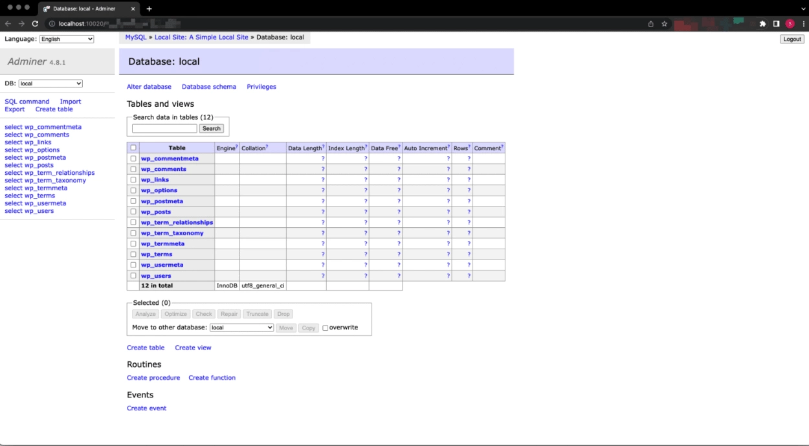Click the Search button
809x446 pixels.
pos(211,128)
